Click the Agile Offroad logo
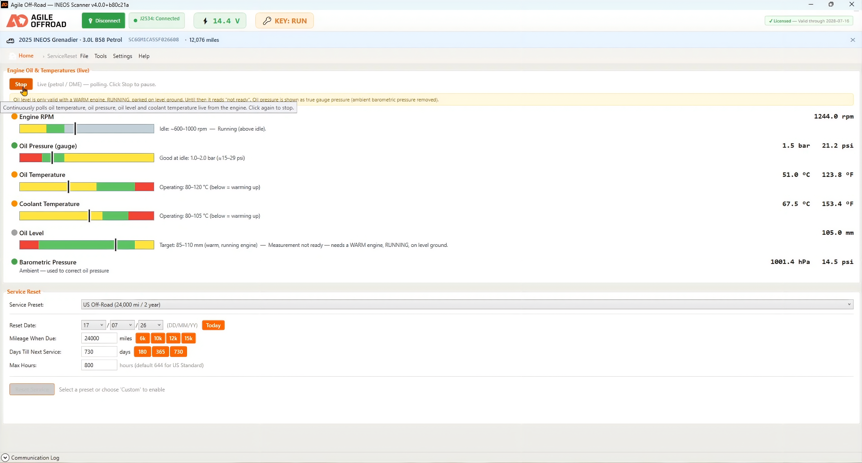Viewport: 862px width, 463px height. point(37,21)
